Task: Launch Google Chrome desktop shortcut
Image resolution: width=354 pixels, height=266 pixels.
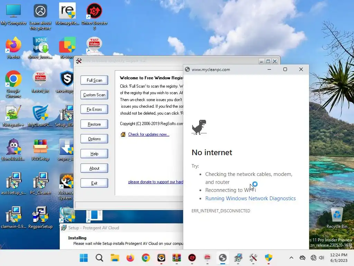Action: [13, 84]
